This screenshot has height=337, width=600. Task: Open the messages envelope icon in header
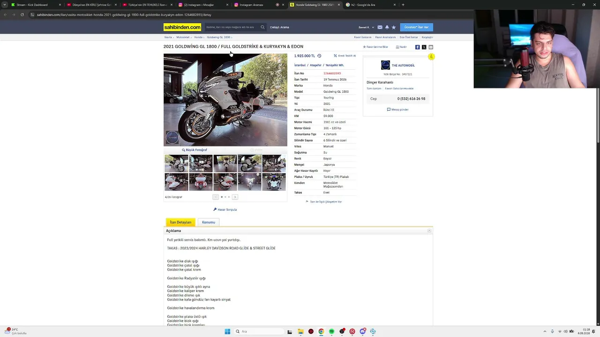(380, 27)
